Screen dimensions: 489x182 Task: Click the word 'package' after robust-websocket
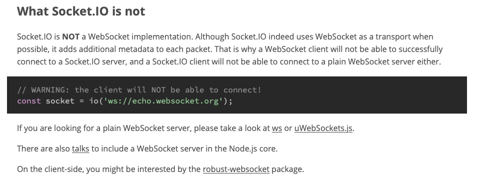(x=287, y=169)
